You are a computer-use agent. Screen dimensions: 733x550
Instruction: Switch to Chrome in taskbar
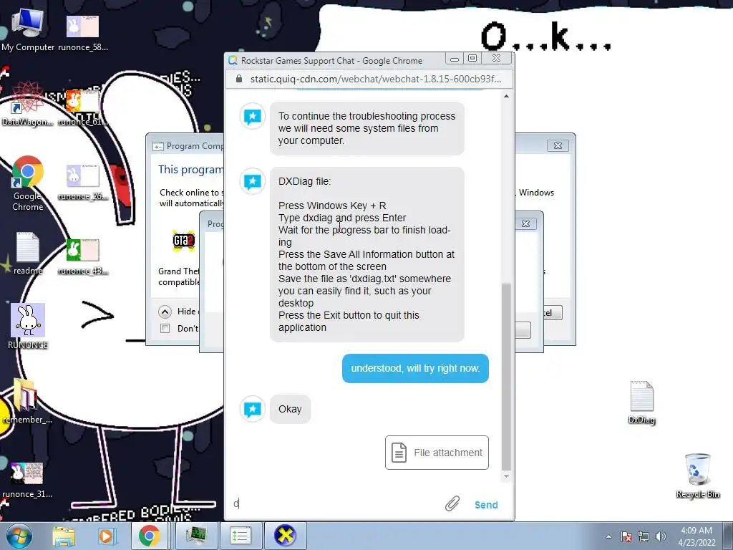coord(149,536)
